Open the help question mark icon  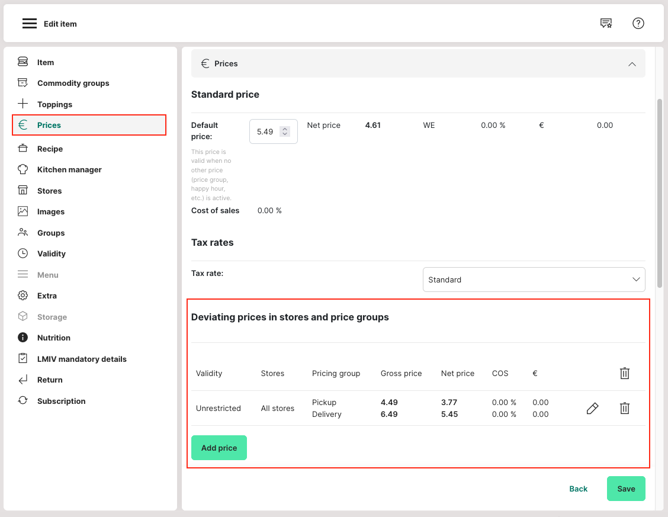point(638,23)
